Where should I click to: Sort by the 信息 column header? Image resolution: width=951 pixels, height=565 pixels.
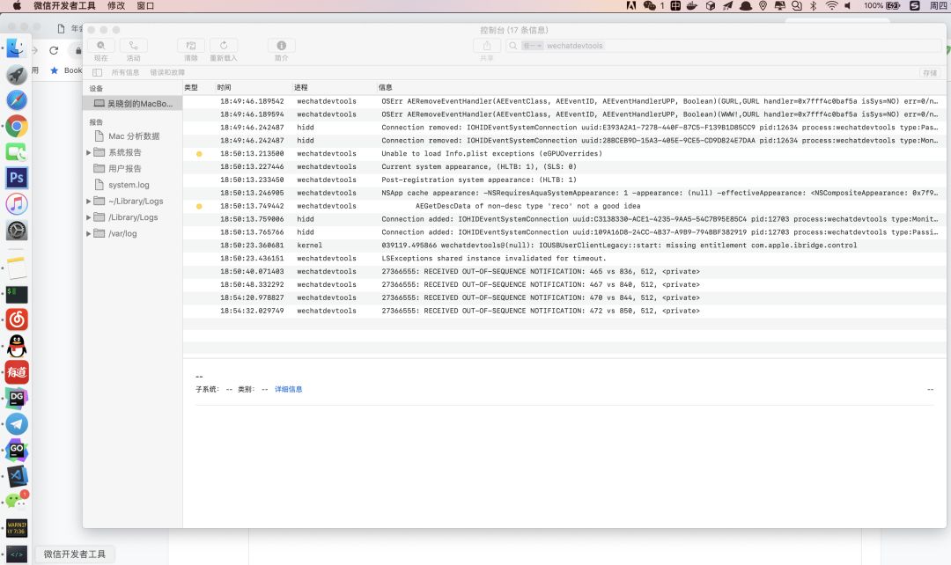385,87
